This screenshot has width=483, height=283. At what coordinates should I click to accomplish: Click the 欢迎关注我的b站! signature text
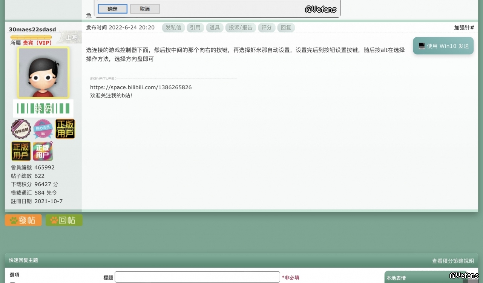tap(111, 96)
